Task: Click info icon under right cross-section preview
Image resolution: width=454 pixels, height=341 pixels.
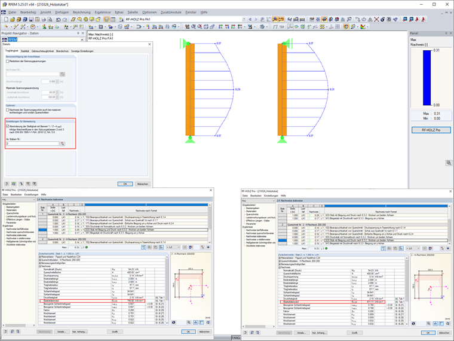Action: pyautogui.click(x=413, y=323)
